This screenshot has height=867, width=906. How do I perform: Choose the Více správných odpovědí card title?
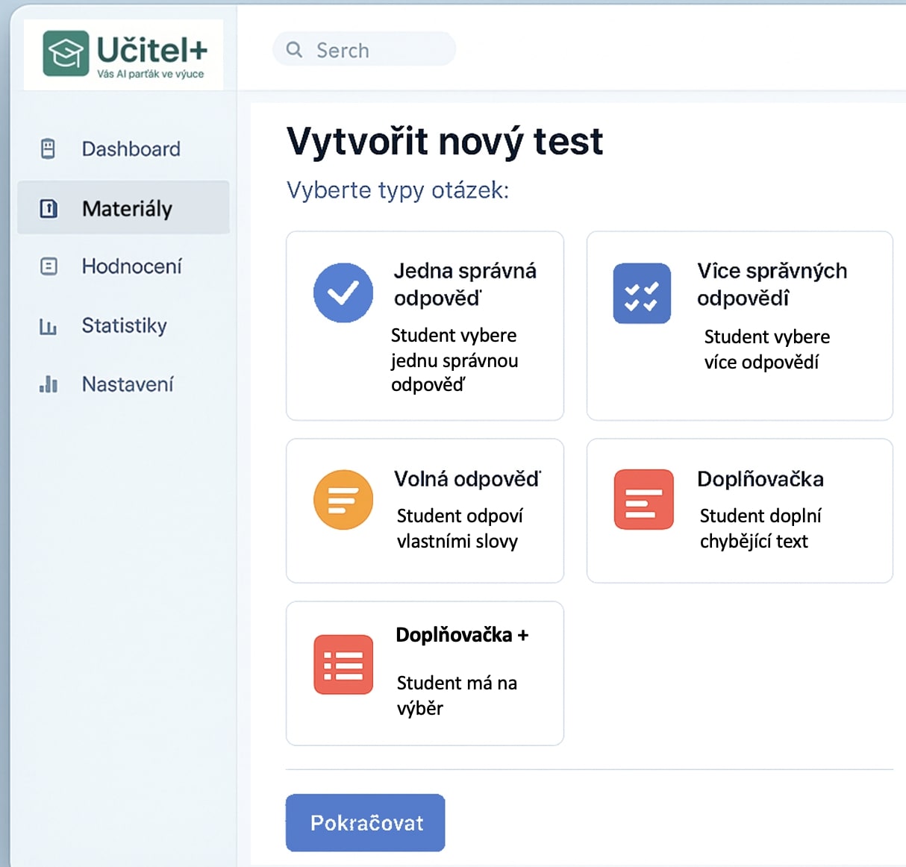(x=772, y=284)
